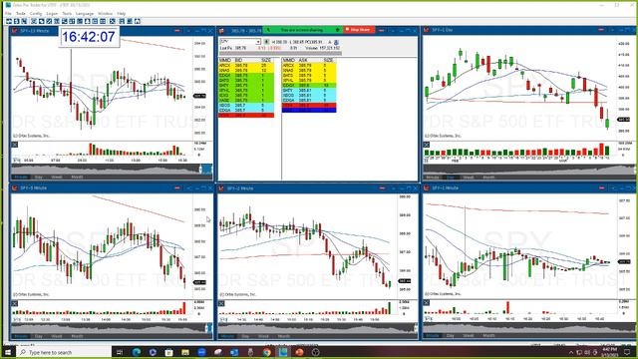Open the Config menu
Image resolution: width=638 pixels, height=359 pixels.
[36, 13]
